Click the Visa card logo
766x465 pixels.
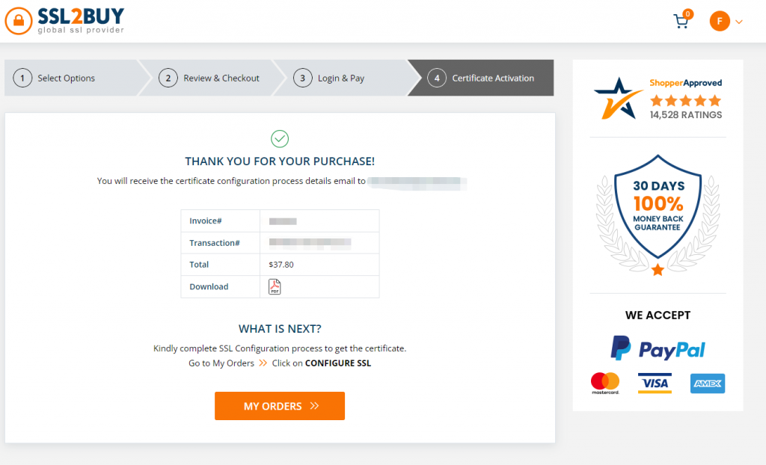click(655, 383)
